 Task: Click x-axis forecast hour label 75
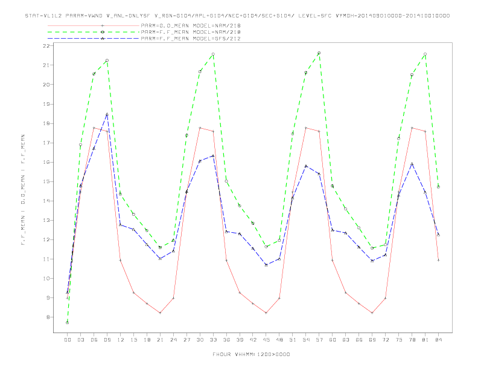pyautogui.click(x=399, y=340)
